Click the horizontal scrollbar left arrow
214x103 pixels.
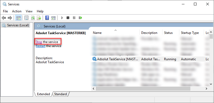click(94, 88)
